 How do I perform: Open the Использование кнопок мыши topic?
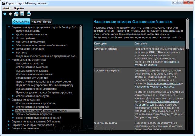coord(34,74)
